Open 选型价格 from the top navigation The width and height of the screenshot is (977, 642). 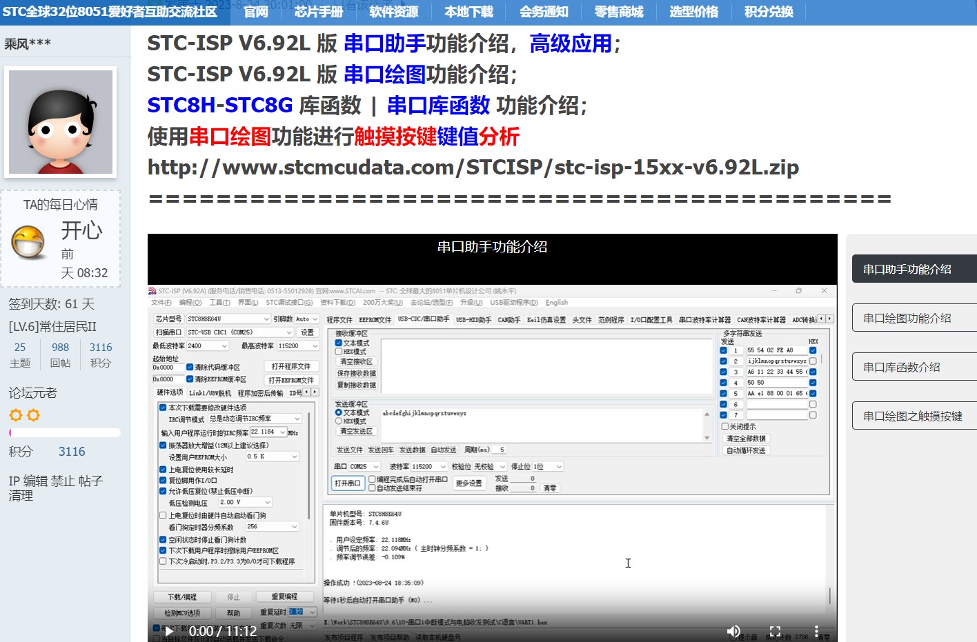[694, 12]
